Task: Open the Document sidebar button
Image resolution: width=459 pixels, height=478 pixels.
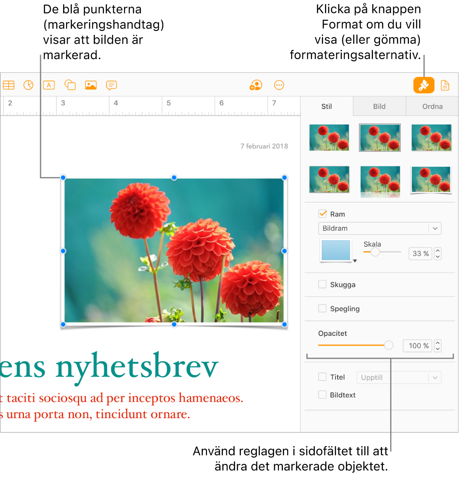Action: (x=445, y=85)
